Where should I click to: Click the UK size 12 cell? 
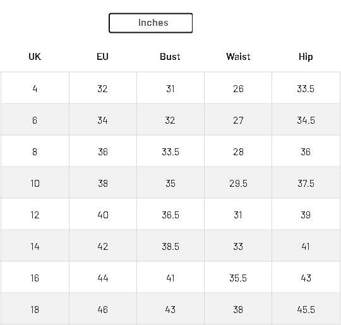tap(35, 214)
